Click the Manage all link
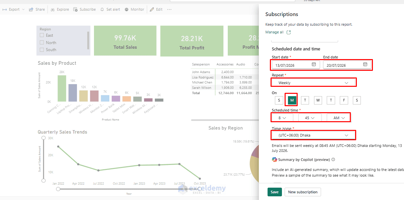Image resolution: width=404 pixels, height=200 pixels. (274, 32)
